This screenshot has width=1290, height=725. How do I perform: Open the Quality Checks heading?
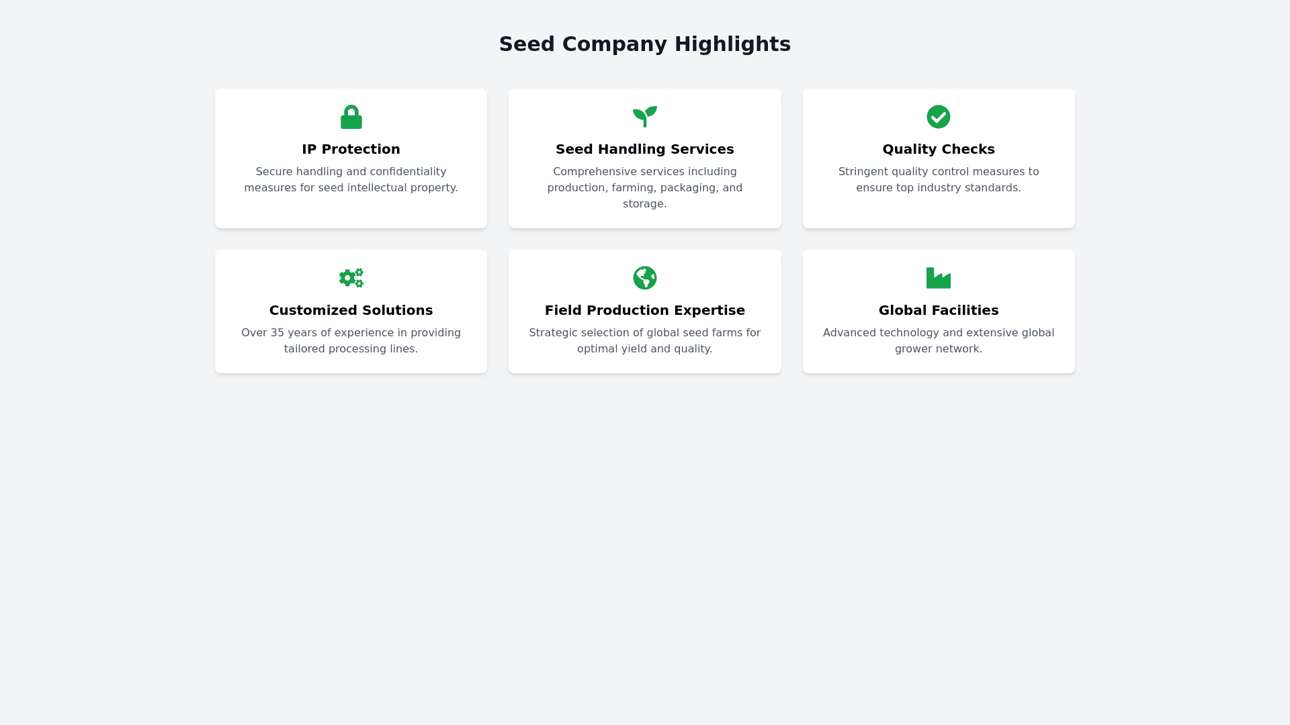tap(938, 149)
